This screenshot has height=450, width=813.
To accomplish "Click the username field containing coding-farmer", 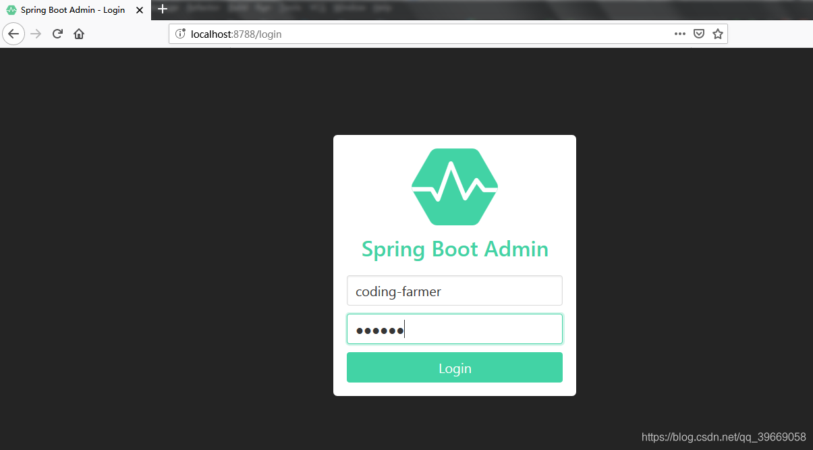I will coord(455,291).
